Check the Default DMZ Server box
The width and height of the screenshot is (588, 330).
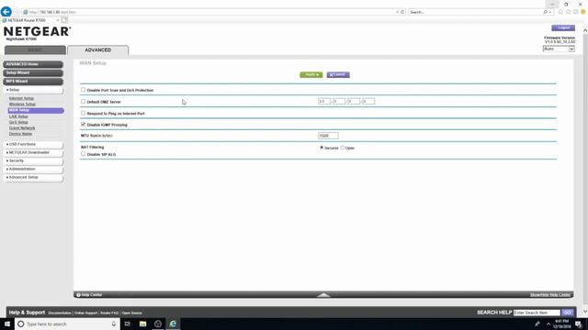click(x=84, y=102)
